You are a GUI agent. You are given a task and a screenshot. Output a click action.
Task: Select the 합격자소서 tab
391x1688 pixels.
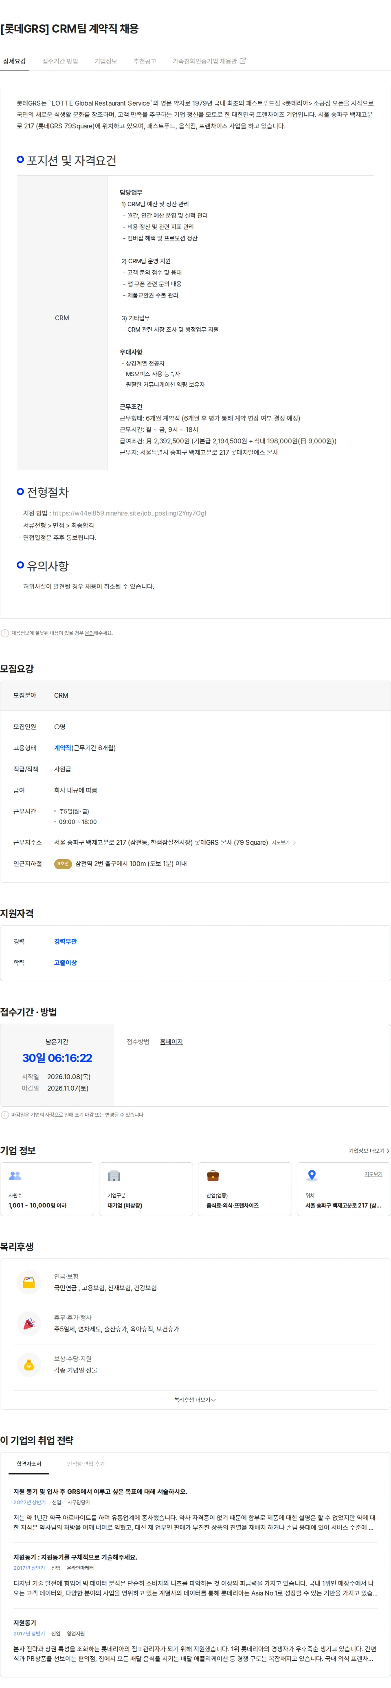(x=29, y=1464)
